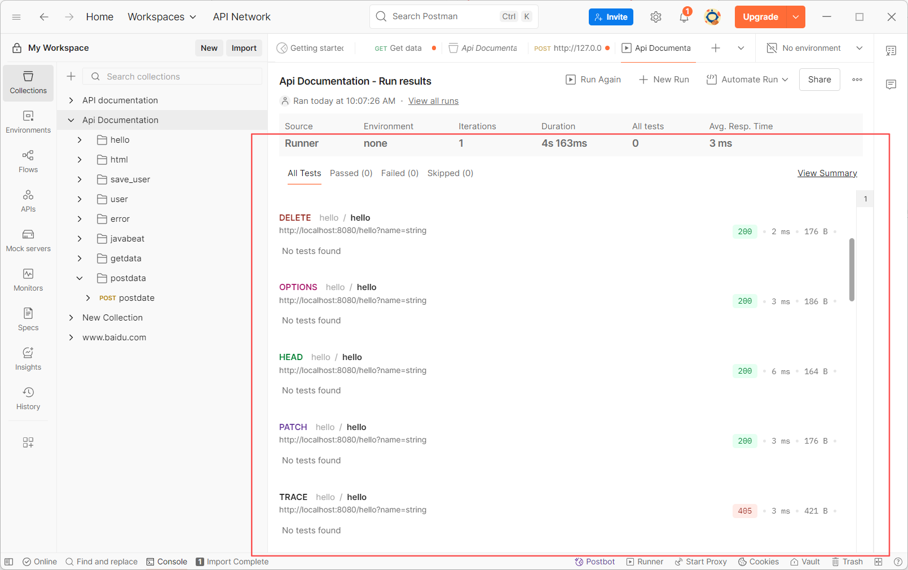This screenshot has height=570, width=908.
Task: Toggle the sidebar from status bar
Action: click(9, 562)
